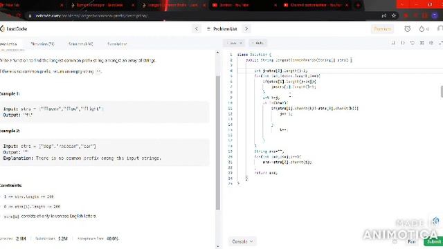Click the description panel vertical scrollbar
Viewport: 443px width, 249px height.
coord(218,143)
